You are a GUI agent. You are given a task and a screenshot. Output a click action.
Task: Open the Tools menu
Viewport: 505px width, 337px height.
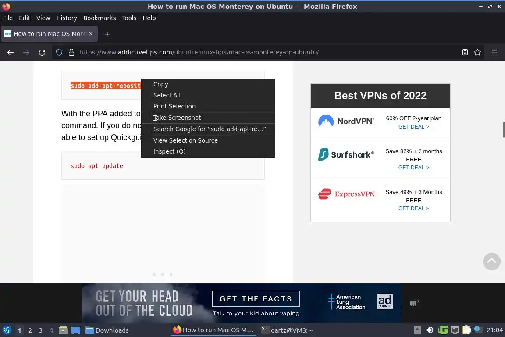pyautogui.click(x=129, y=18)
